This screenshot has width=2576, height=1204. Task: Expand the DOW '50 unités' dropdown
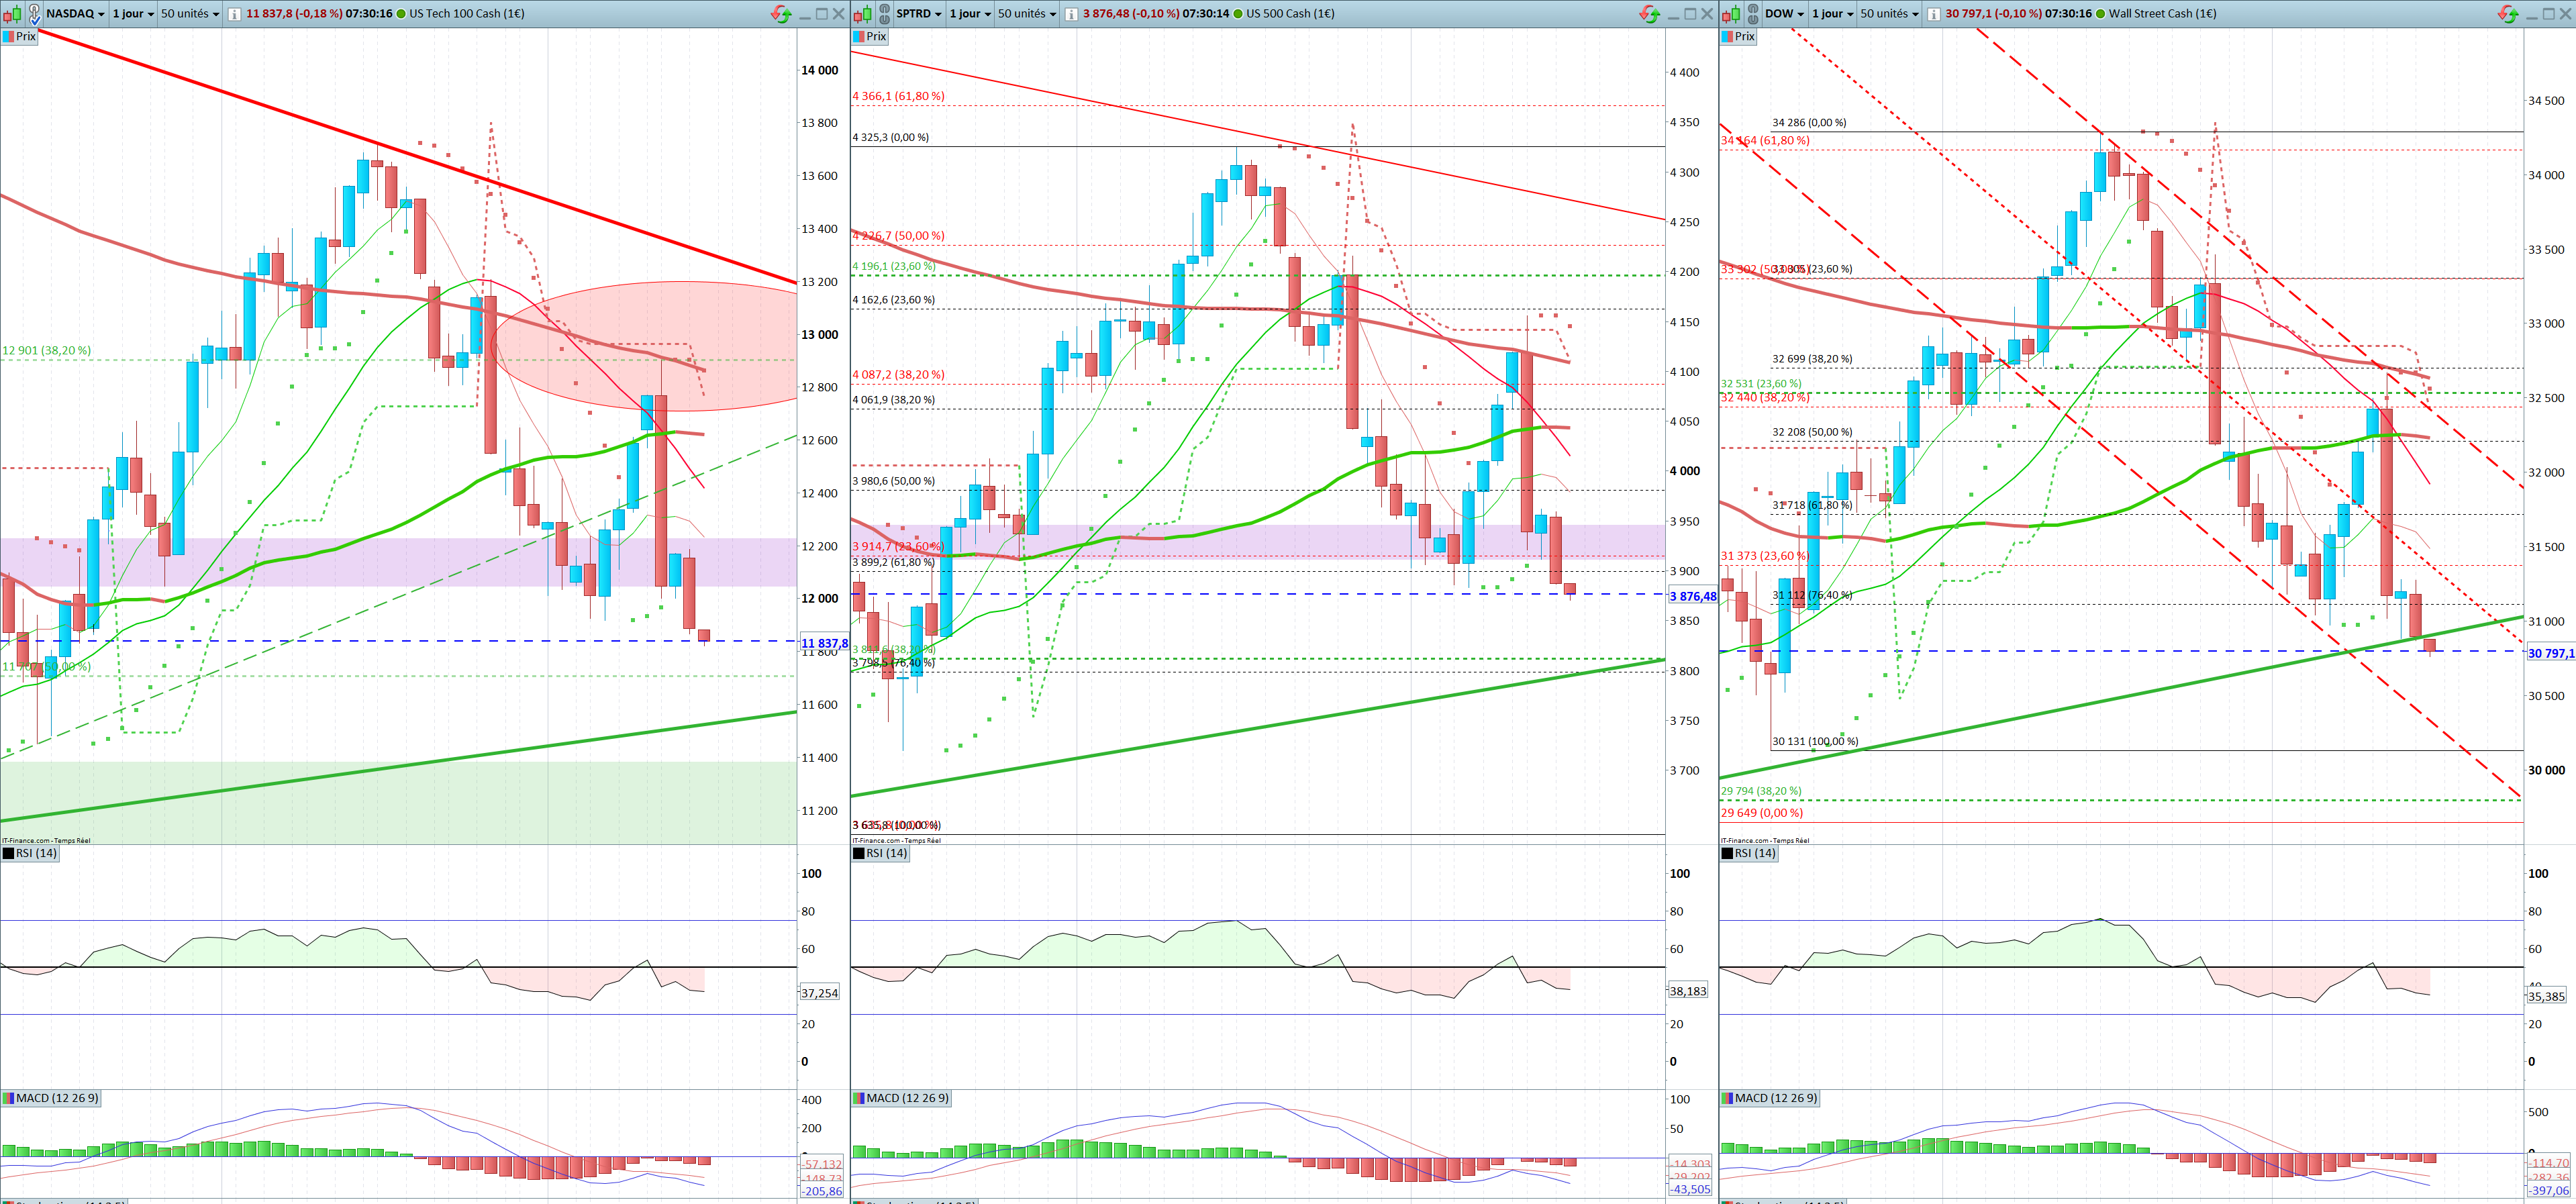1888,14
